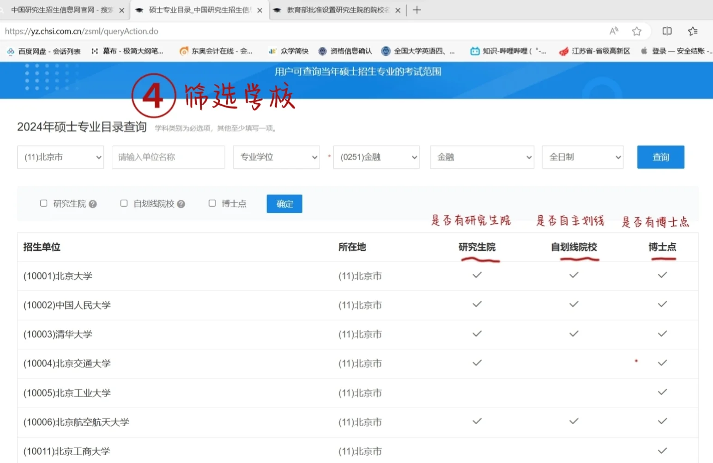The width and height of the screenshot is (713, 463).
Task: Open the 东奥会计在线 bookmark icon
Action: [x=184, y=51]
